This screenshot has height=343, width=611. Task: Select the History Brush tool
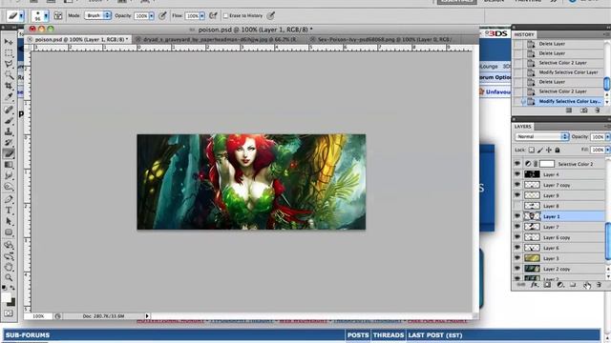[9, 142]
